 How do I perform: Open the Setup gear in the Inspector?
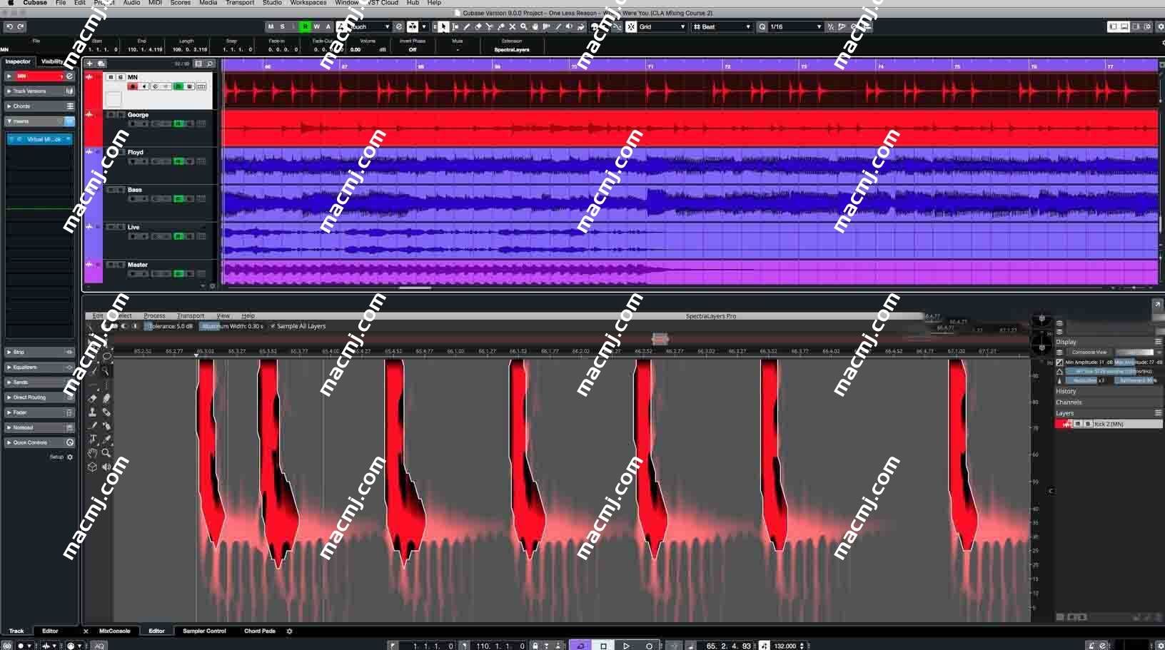[70, 457]
